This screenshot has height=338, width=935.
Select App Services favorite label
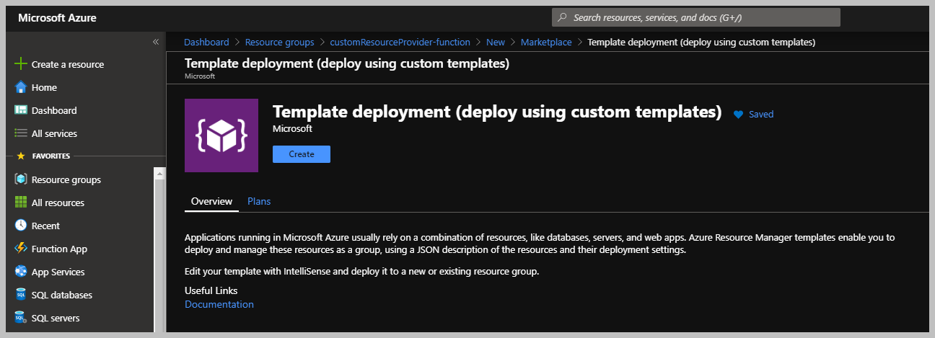click(x=58, y=272)
